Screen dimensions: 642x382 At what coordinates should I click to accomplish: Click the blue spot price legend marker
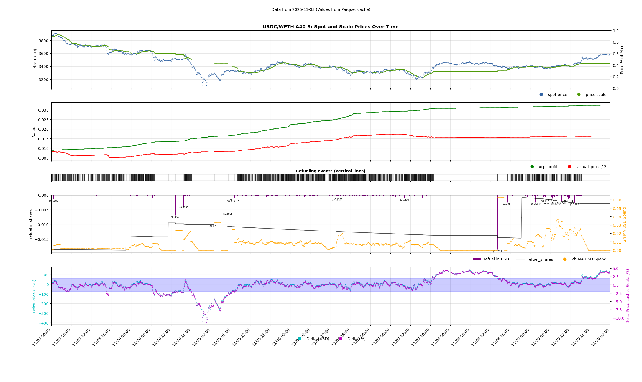pyautogui.click(x=541, y=95)
